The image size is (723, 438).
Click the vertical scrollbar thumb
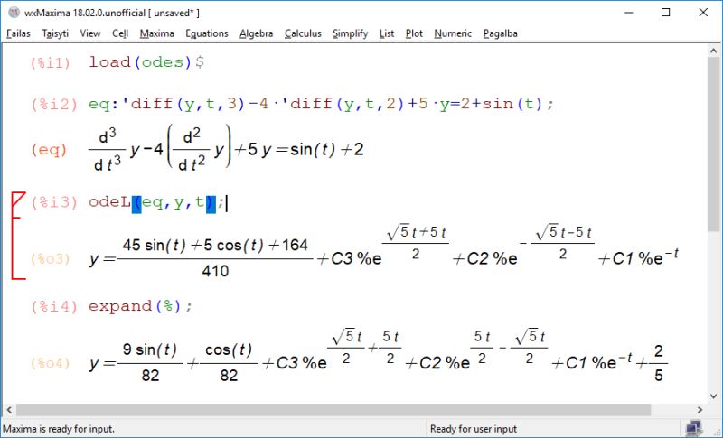point(713,144)
